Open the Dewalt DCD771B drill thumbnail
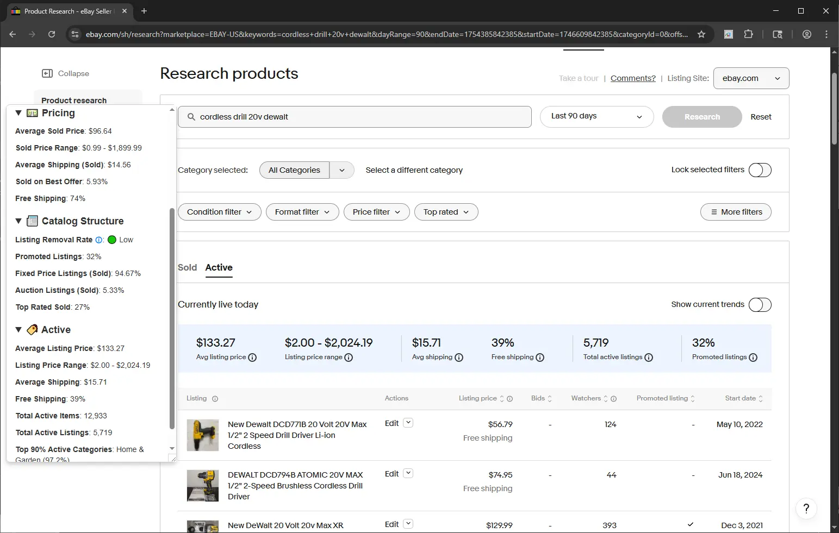 click(x=203, y=435)
